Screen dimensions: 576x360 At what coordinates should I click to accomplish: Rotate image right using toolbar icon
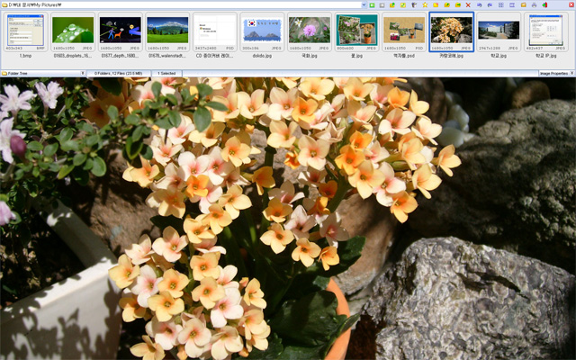tap(490, 5)
